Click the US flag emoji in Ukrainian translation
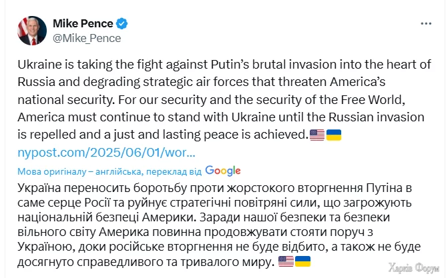446x278 pixels. pyautogui.click(x=286, y=261)
